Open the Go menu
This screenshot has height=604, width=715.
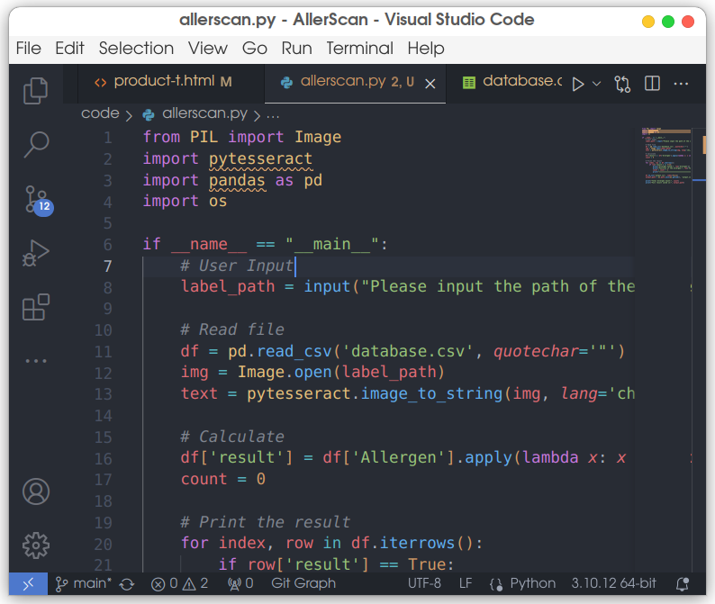pos(255,49)
